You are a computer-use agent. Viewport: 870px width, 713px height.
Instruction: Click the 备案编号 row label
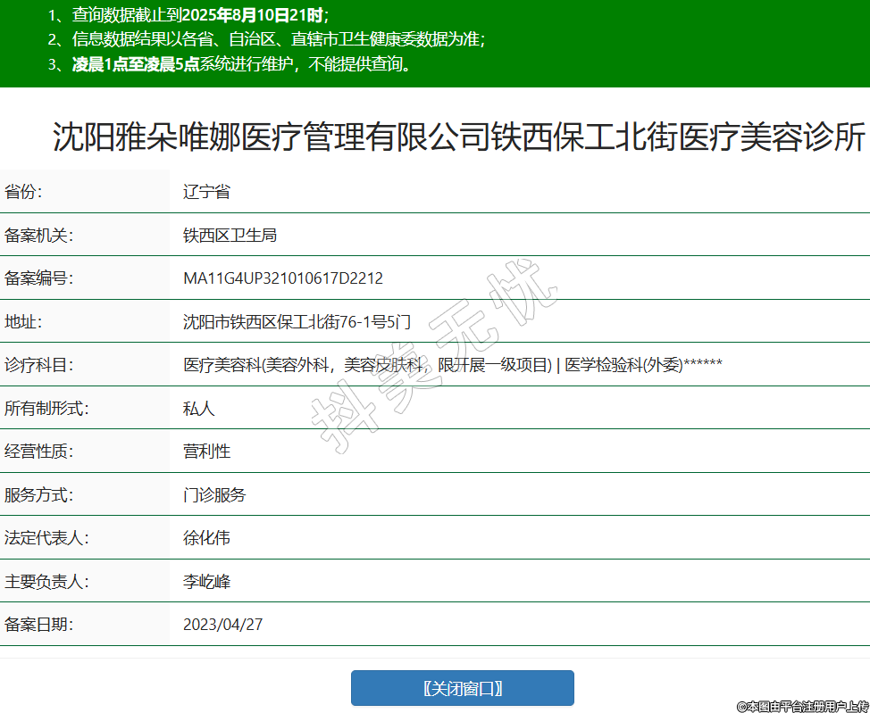pos(38,278)
